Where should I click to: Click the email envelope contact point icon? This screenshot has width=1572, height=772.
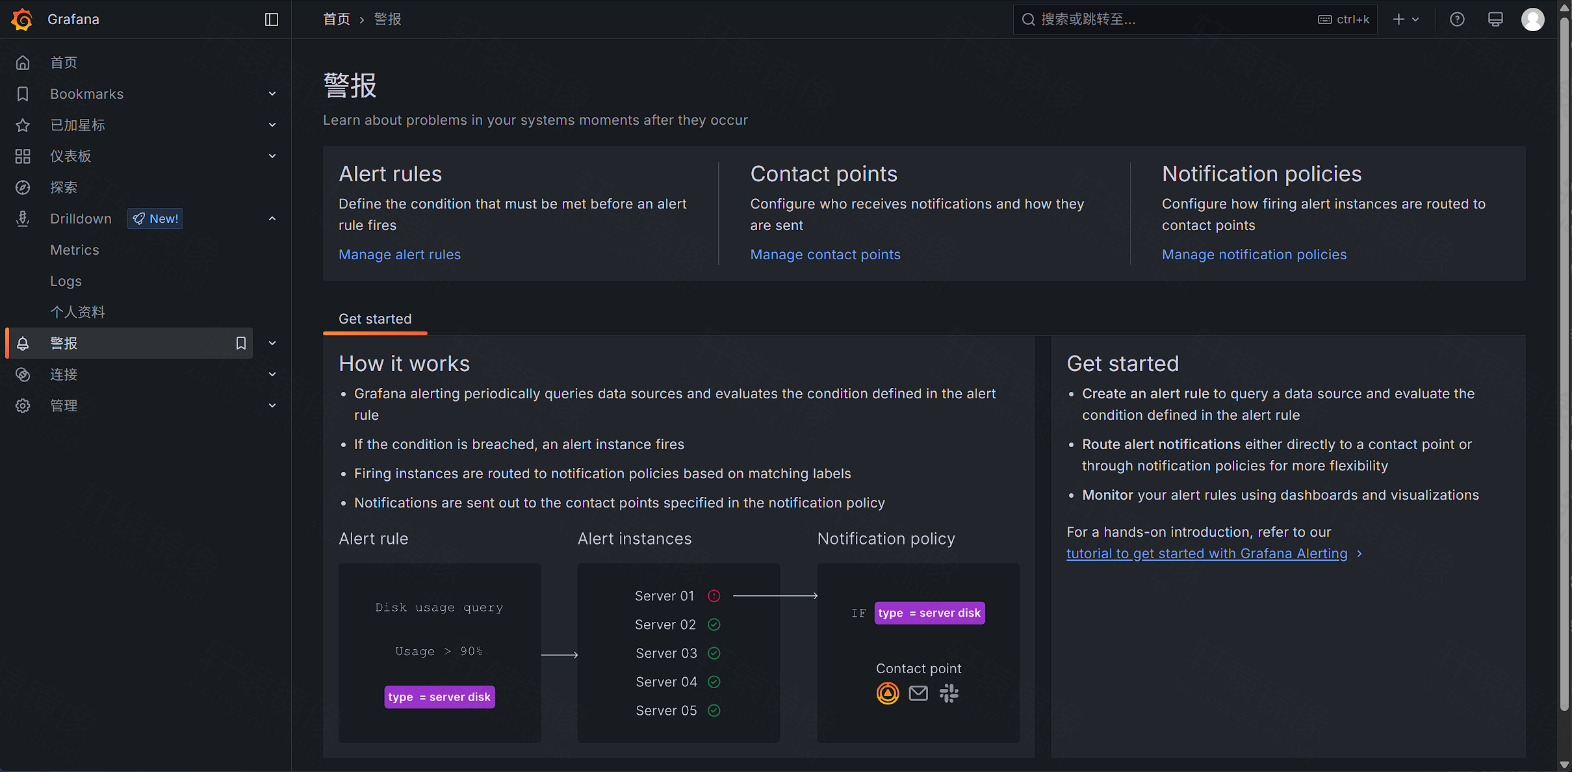(918, 693)
